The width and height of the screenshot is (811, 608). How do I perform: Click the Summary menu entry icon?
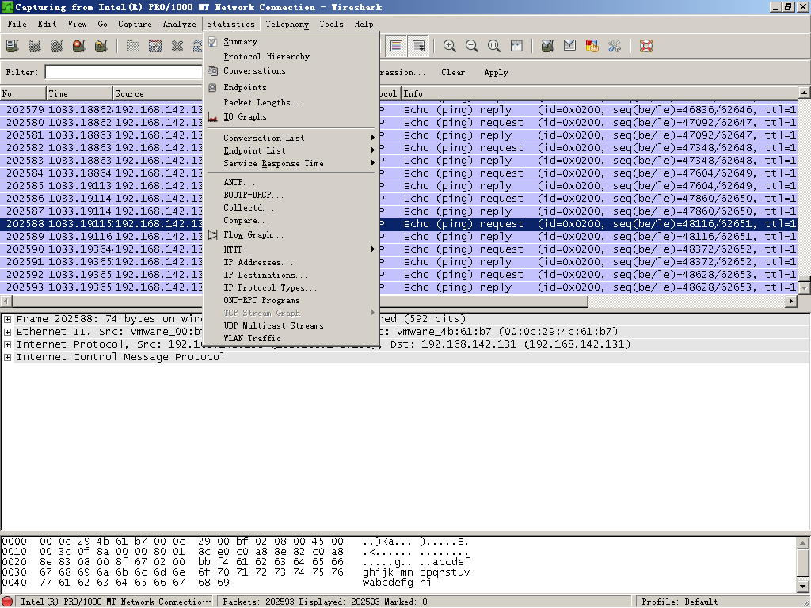pos(212,42)
